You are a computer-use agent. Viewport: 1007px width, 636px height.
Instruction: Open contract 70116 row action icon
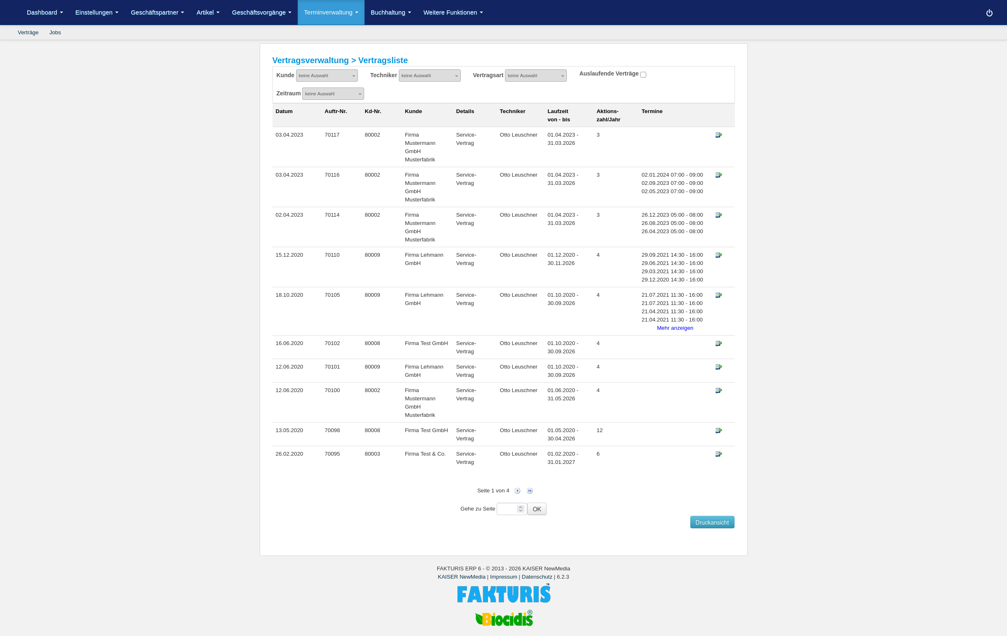click(718, 175)
